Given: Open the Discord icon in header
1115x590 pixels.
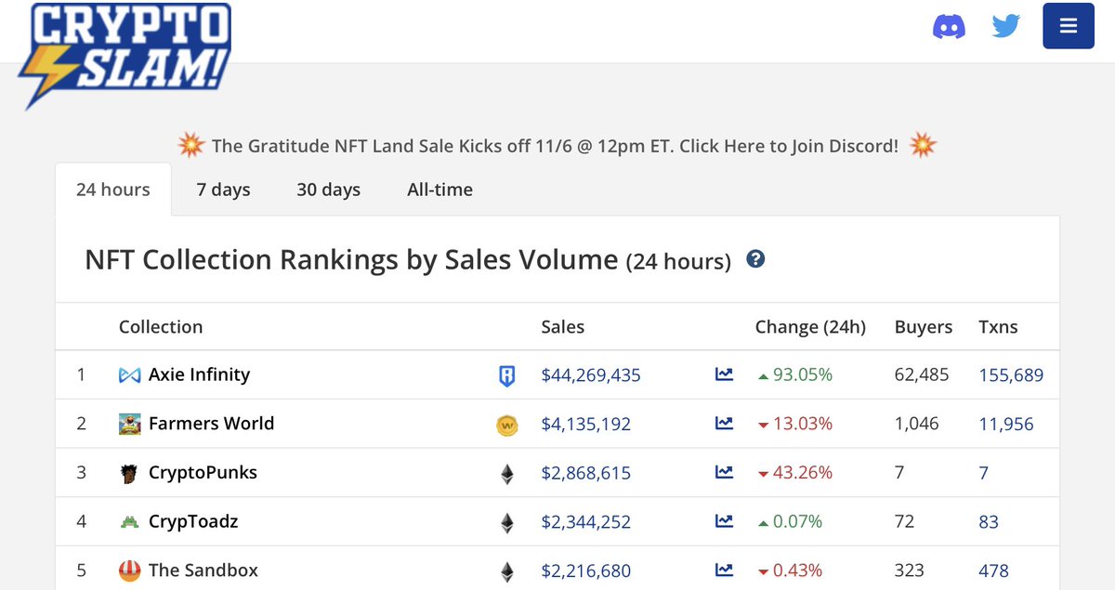Looking at the screenshot, I should click(x=949, y=26).
